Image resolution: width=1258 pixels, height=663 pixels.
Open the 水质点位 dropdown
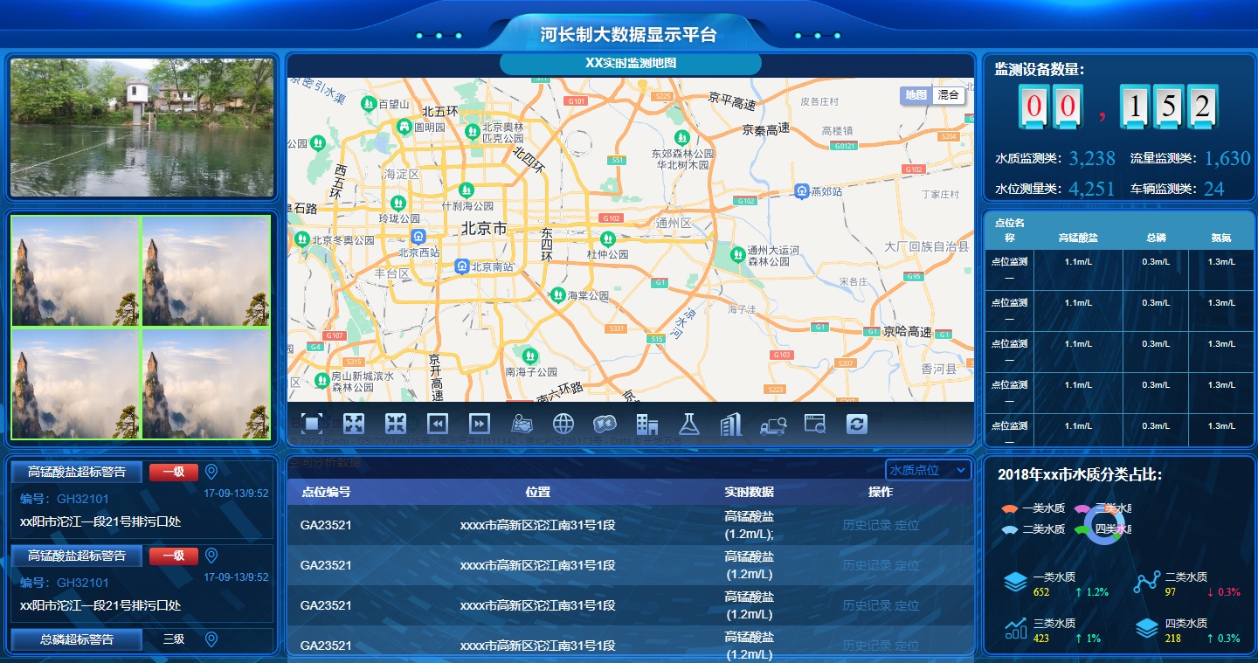928,470
